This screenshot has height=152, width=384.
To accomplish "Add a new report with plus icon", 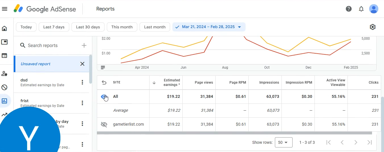I will pos(84,45).
